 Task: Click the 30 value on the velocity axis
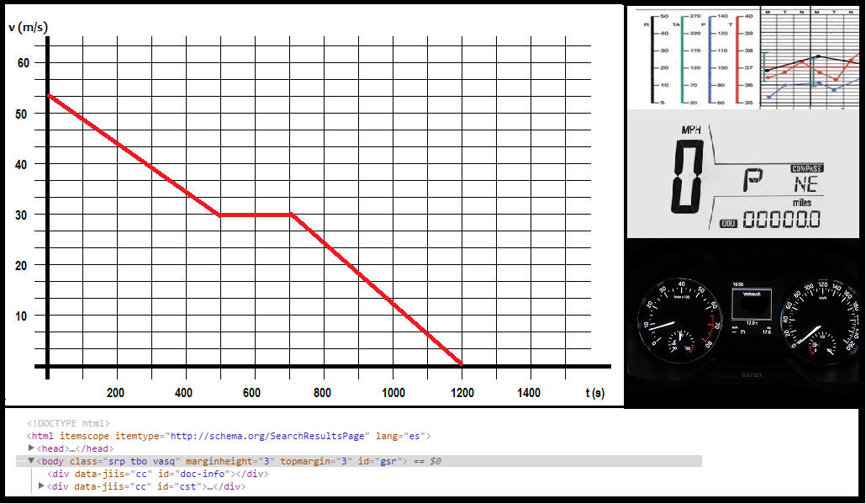point(21,215)
